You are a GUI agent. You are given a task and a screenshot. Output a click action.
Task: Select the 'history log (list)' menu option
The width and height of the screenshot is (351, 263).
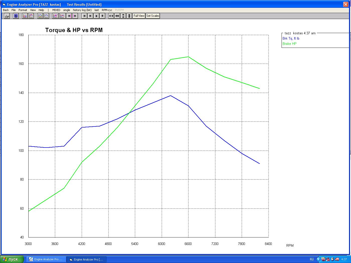click(x=82, y=10)
